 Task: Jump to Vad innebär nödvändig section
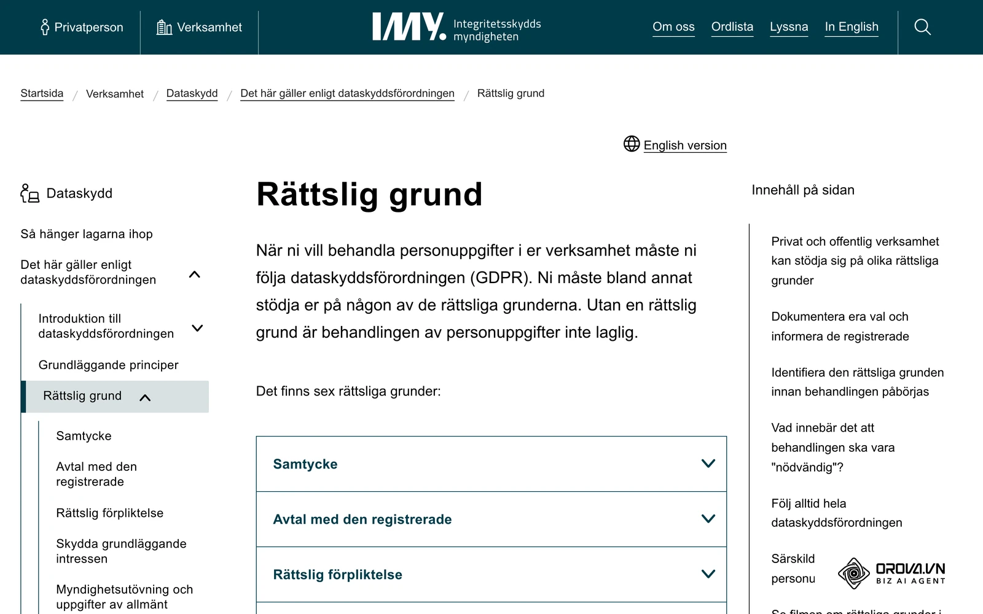[x=832, y=448]
